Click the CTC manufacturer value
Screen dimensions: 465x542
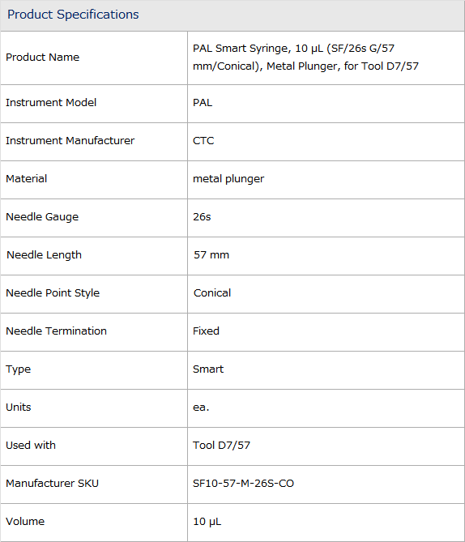(203, 141)
